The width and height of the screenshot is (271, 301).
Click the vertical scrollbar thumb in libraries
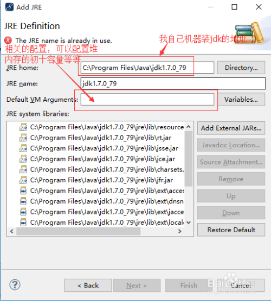189,159
